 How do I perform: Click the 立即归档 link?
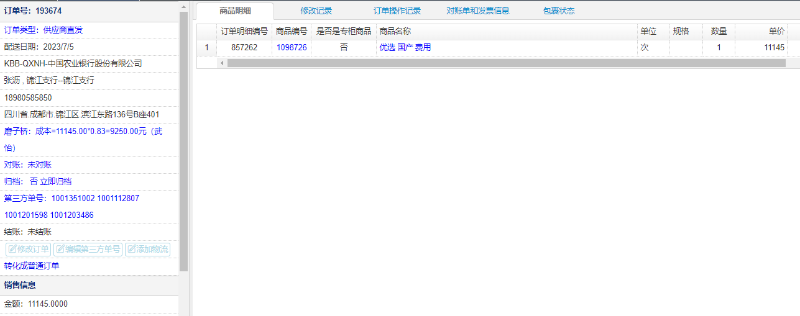pos(55,181)
